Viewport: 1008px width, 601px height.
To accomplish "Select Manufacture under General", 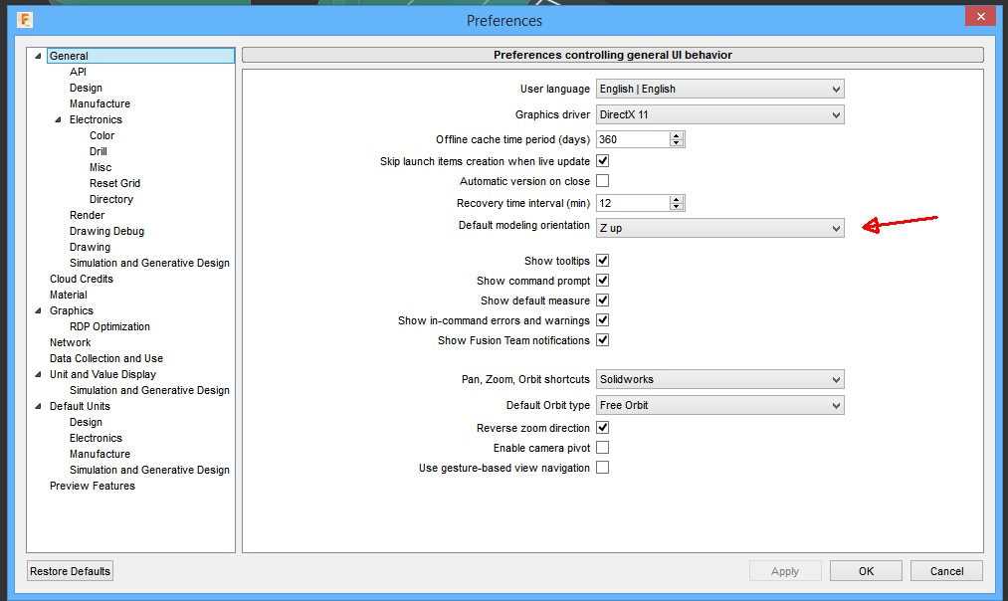I will [x=100, y=103].
